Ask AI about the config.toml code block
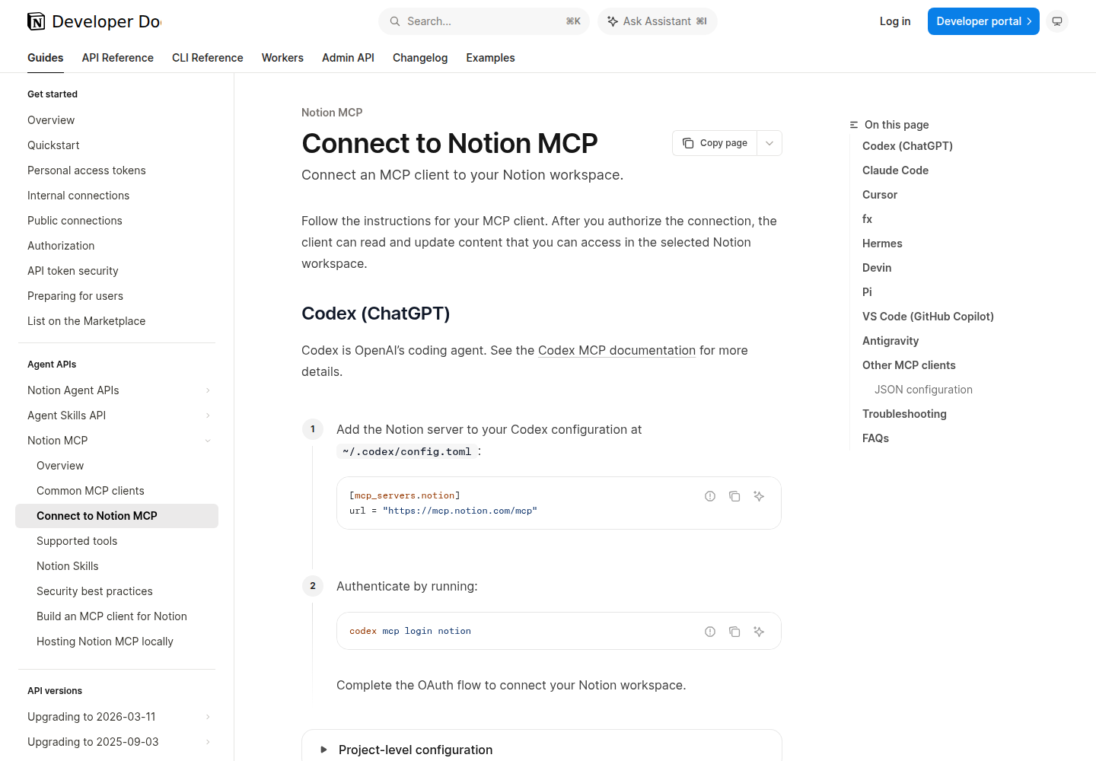 pyautogui.click(x=759, y=496)
